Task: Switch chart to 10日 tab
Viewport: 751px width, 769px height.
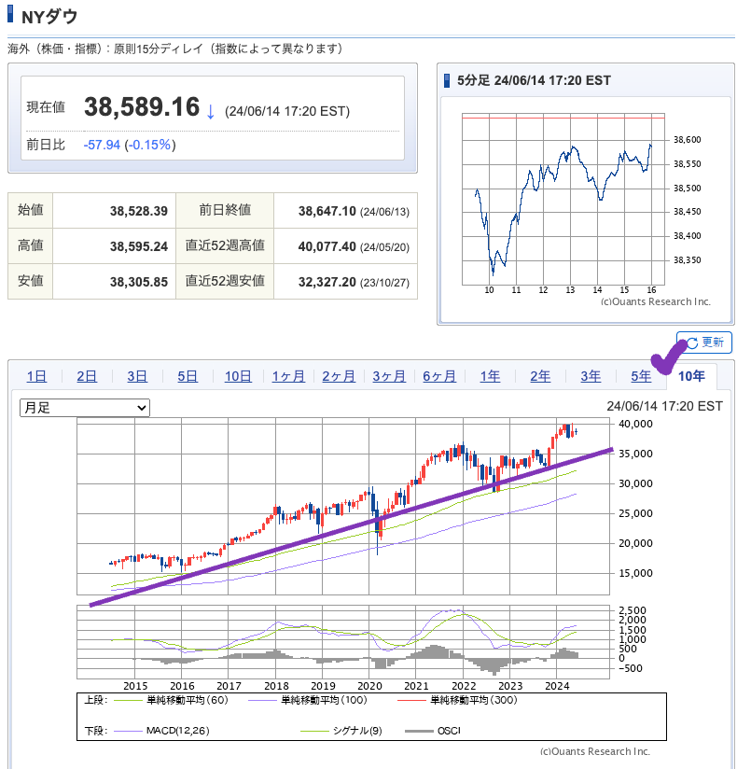Action: coord(238,376)
